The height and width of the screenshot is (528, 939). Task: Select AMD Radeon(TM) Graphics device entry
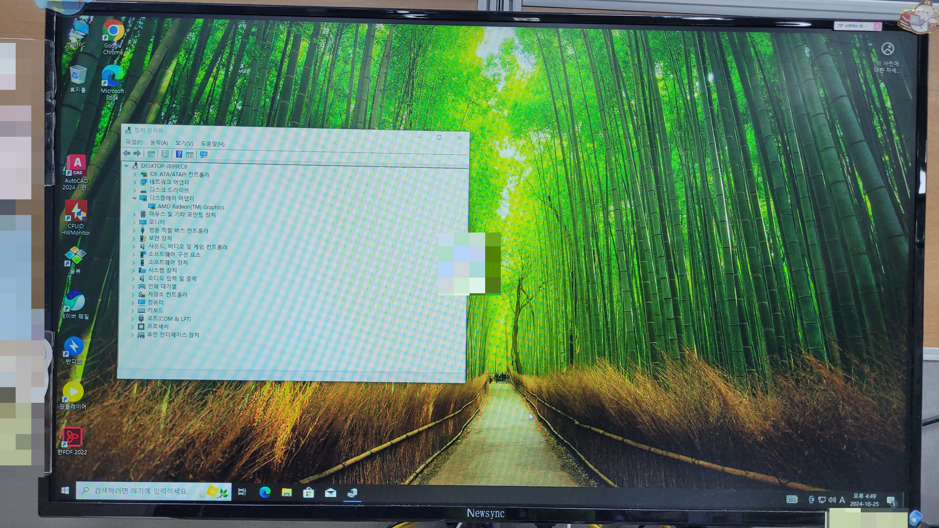tap(190, 207)
